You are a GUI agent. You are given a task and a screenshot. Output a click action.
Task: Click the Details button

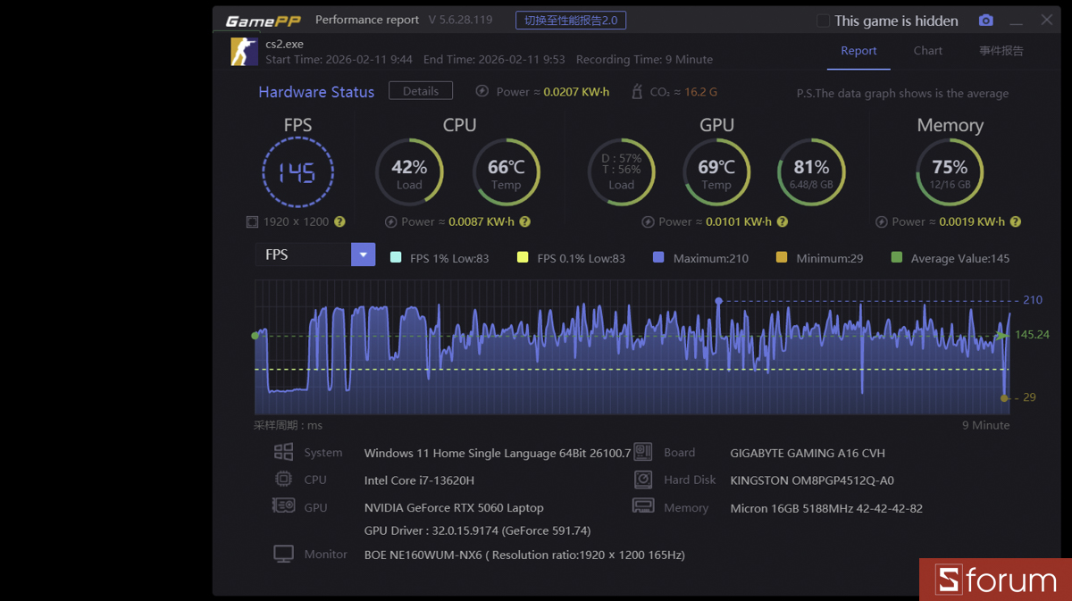pyautogui.click(x=420, y=90)
